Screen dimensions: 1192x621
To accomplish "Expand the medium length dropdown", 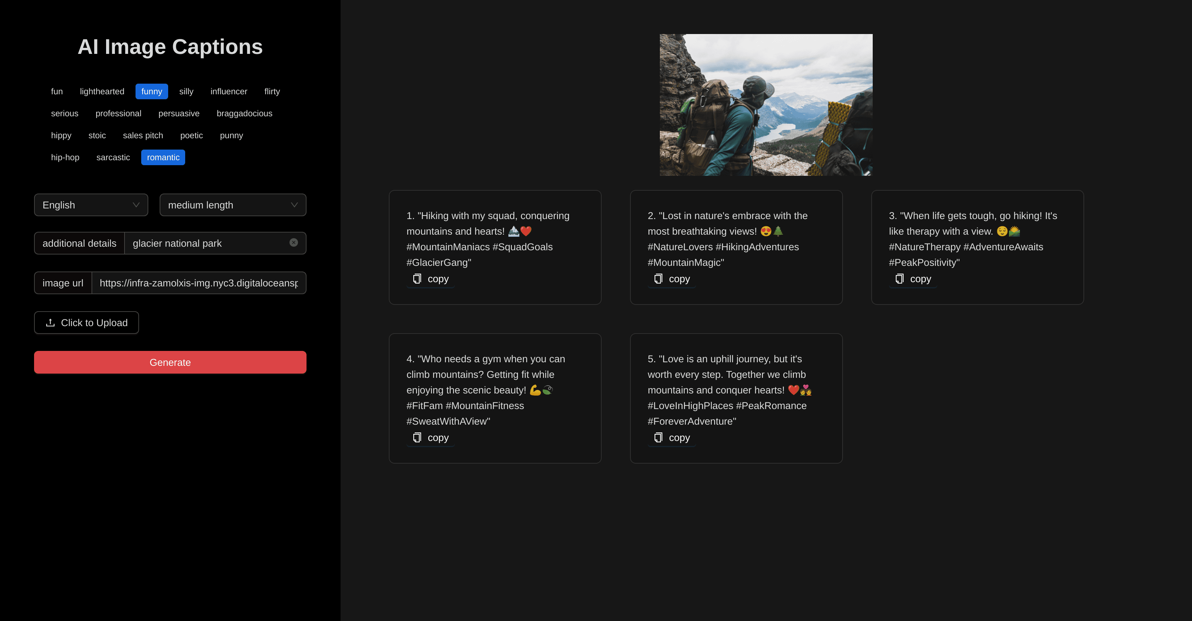I will [232, 205].
